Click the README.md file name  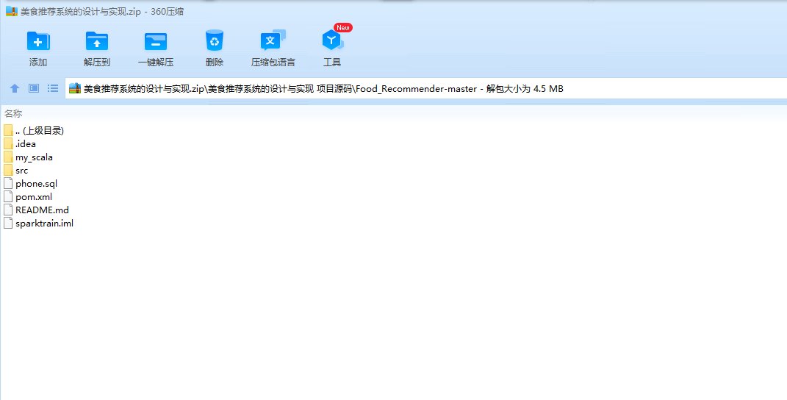click(x=42, y=210)
